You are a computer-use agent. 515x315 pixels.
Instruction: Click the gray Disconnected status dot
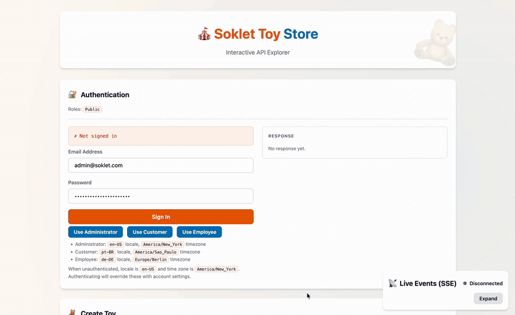click(465, 284)
